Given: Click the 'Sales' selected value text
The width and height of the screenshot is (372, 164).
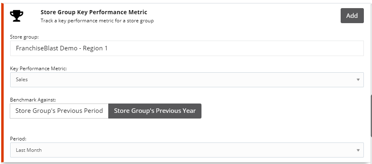Looking at the screenshot, I should [x=22, y=80].
